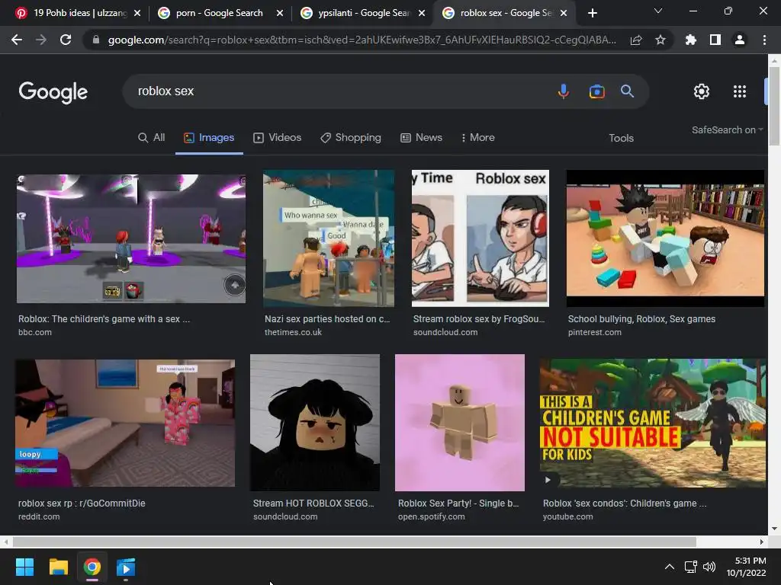Viewport: 781px width, 585px height.
Task: Open a new browser tab
Action: [x=592, y=13]
